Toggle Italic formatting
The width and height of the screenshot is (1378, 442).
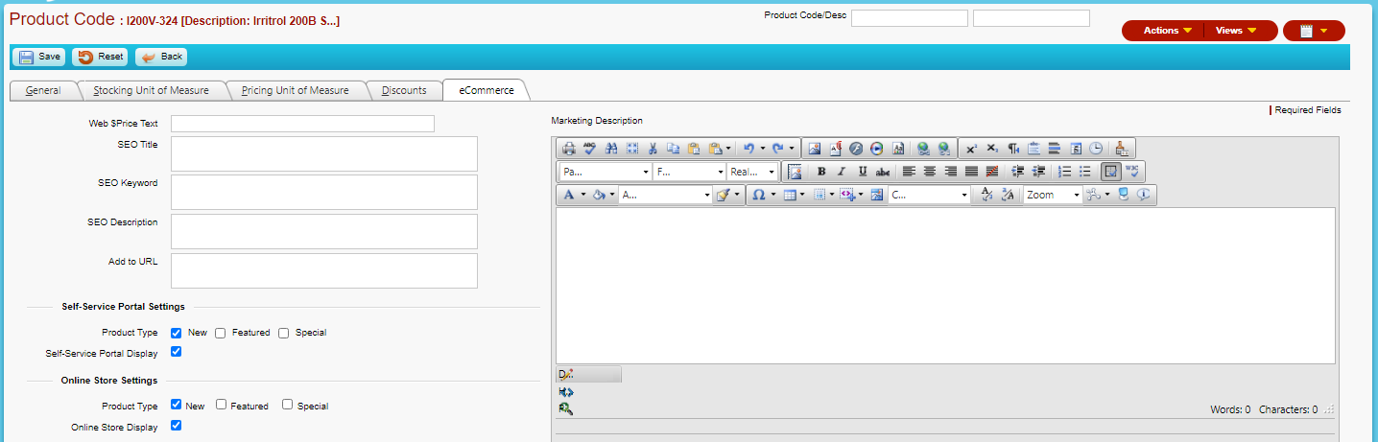coord(842,172)
